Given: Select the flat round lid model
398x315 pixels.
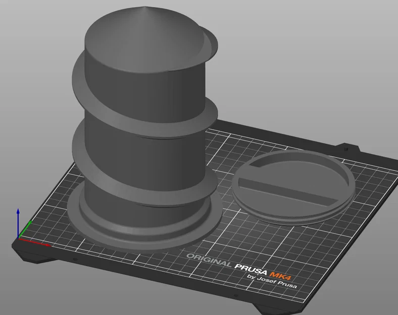Looking at the screenshot, I should tap(293, 188).
